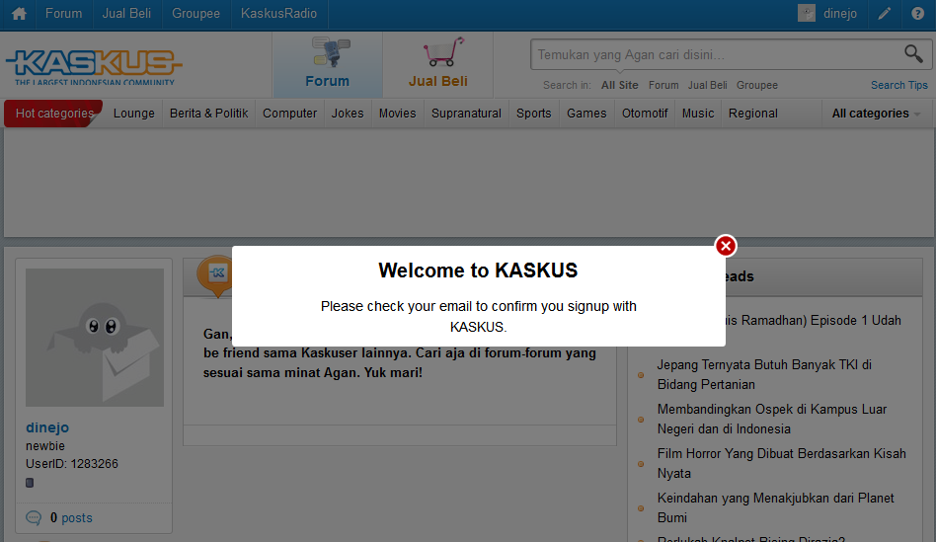Click the dinejo profile picture thumbnail
This screenshot has width=936, height=542.
[x=95, y=338]
